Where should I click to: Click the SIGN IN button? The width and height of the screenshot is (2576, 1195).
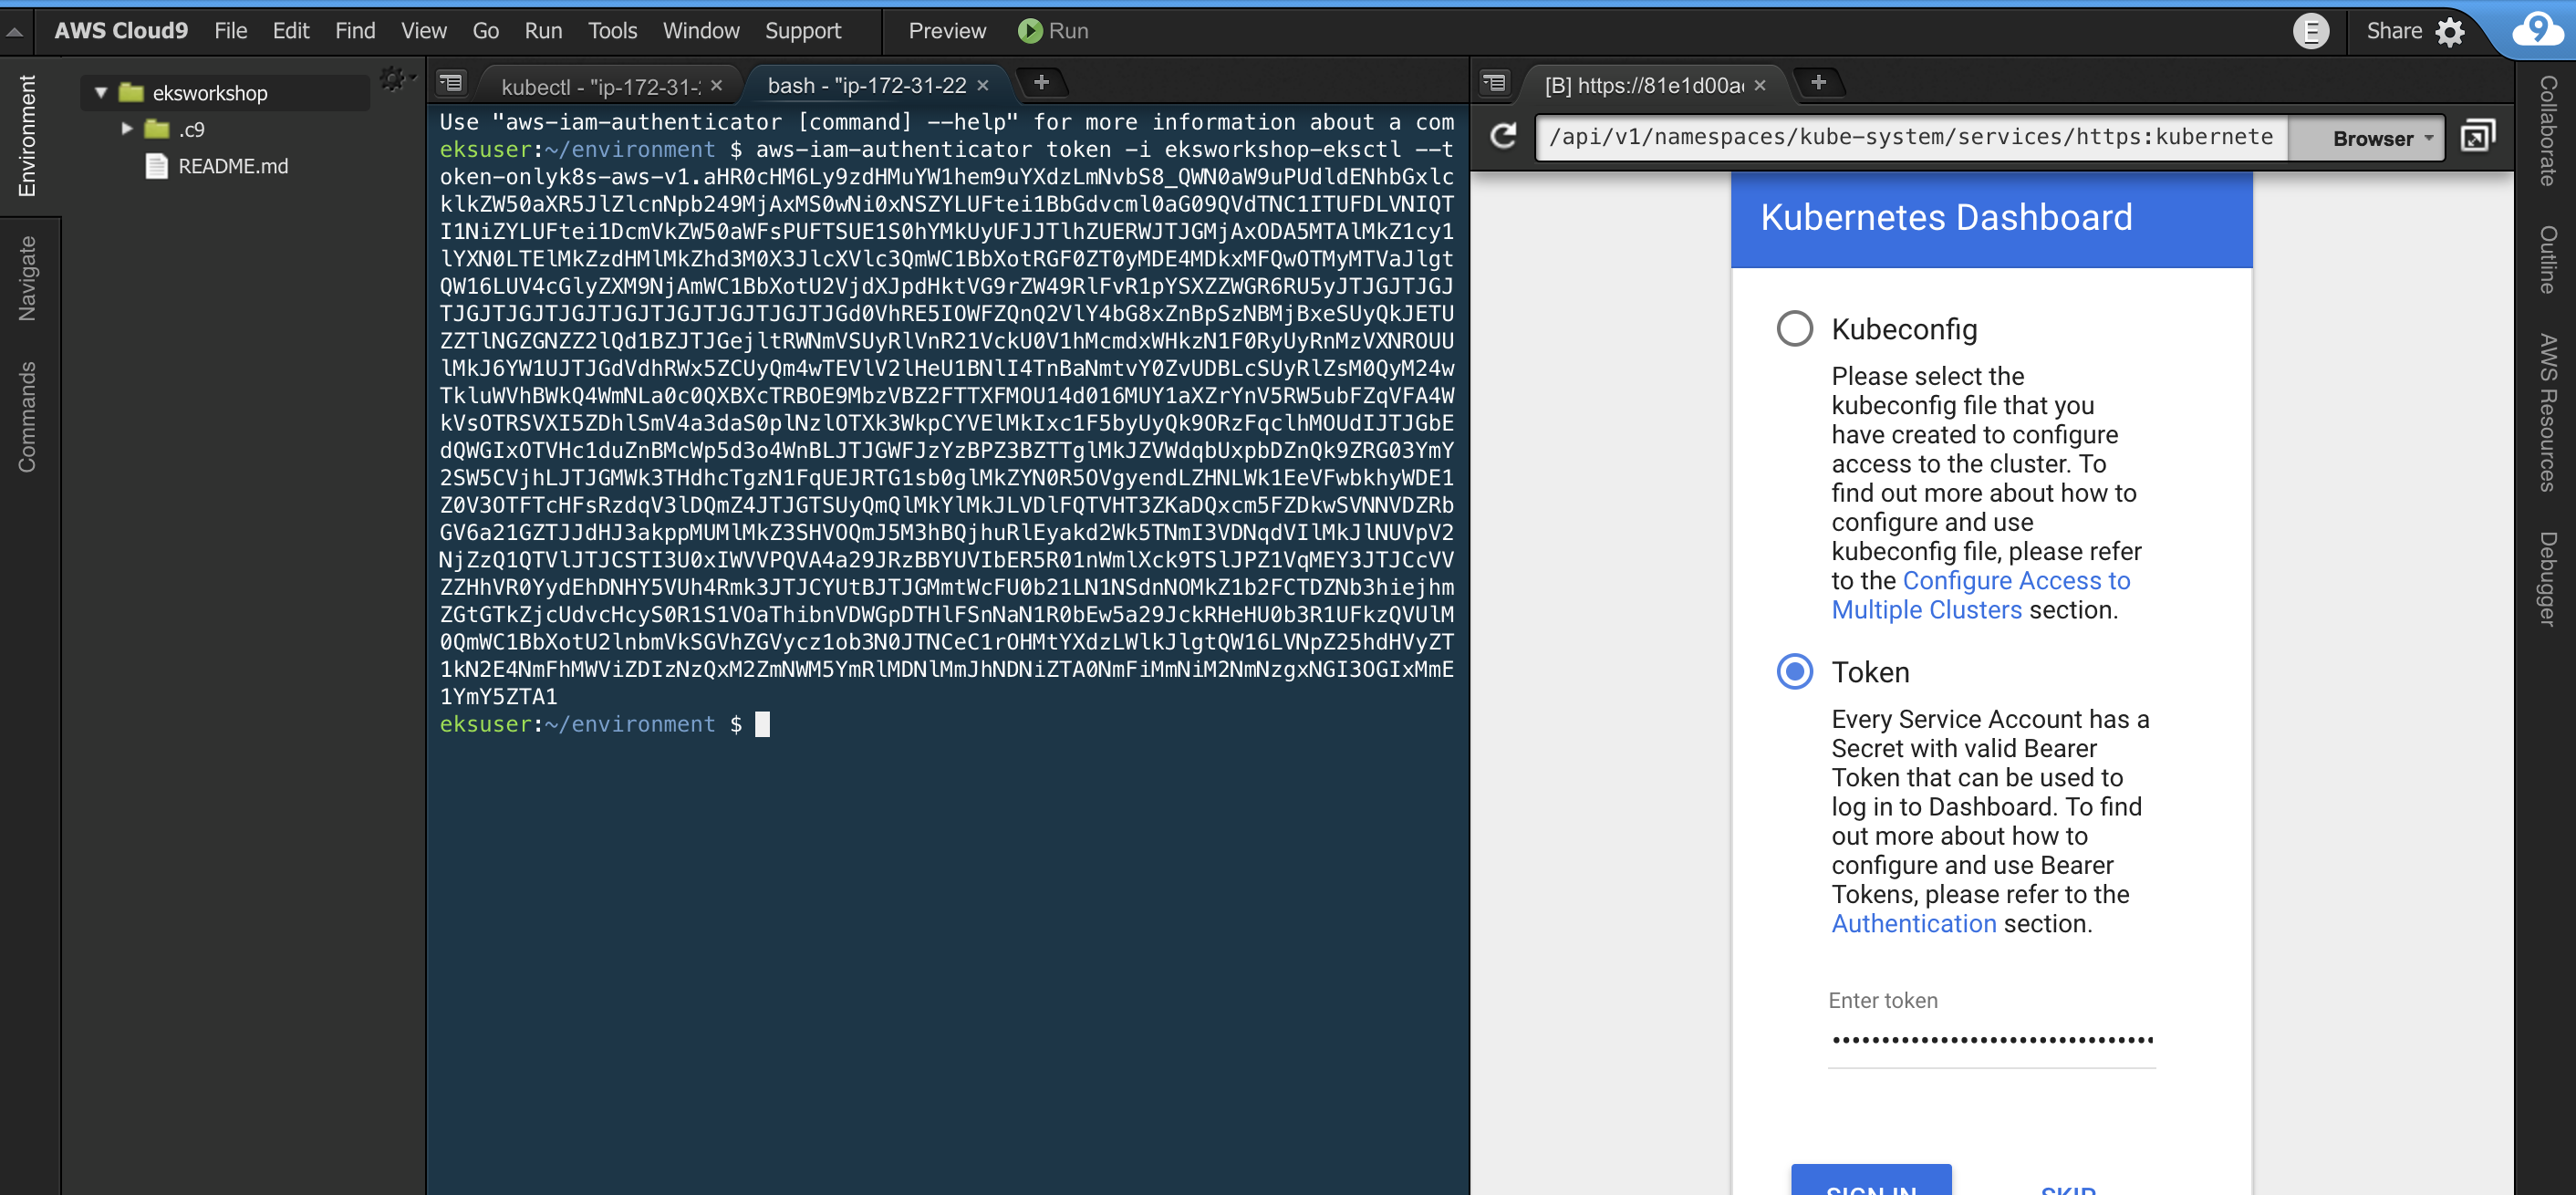pyautogui.click(x=1870, y=1182)
